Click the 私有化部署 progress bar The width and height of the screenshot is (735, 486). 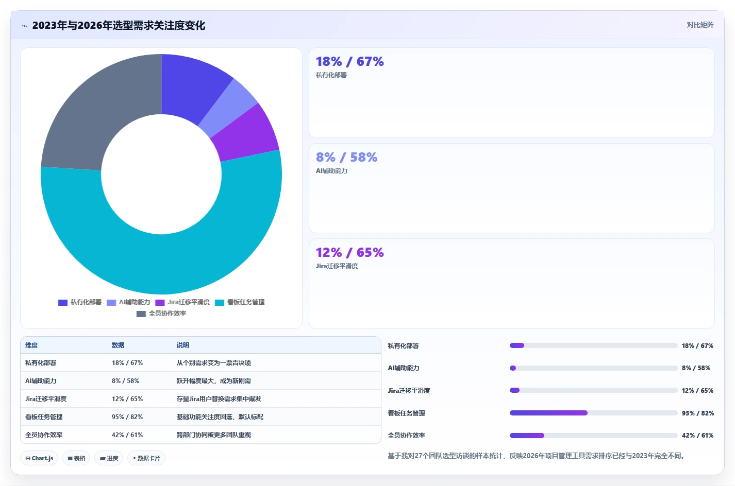tap(593, 345)
